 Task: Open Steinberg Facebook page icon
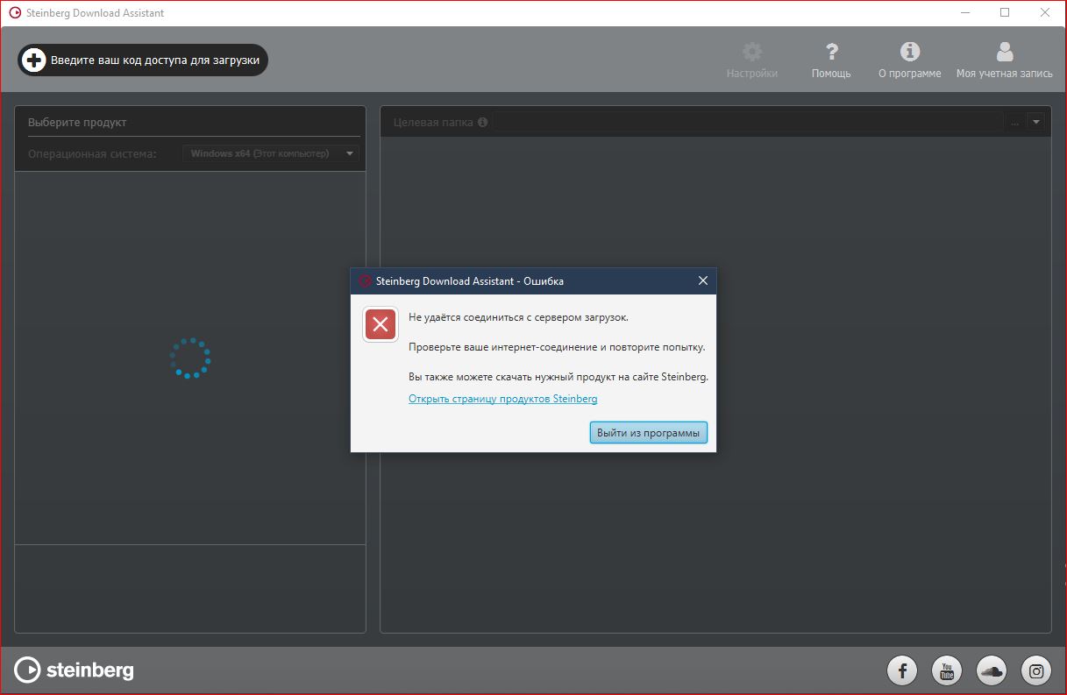[902, 671]
